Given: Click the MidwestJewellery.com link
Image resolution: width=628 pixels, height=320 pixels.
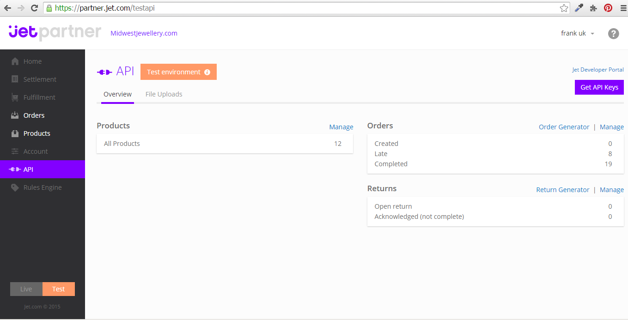Looking at the screenshot, I should pyautogui.click(x=144, y=33).
